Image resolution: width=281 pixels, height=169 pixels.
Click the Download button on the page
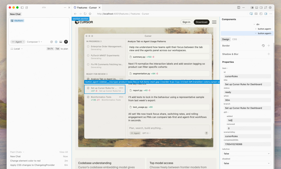point(201,22)
